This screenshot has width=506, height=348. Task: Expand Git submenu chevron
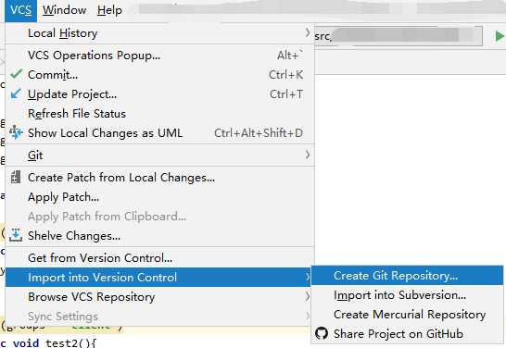pyautogui.click(x=308, y=155)
